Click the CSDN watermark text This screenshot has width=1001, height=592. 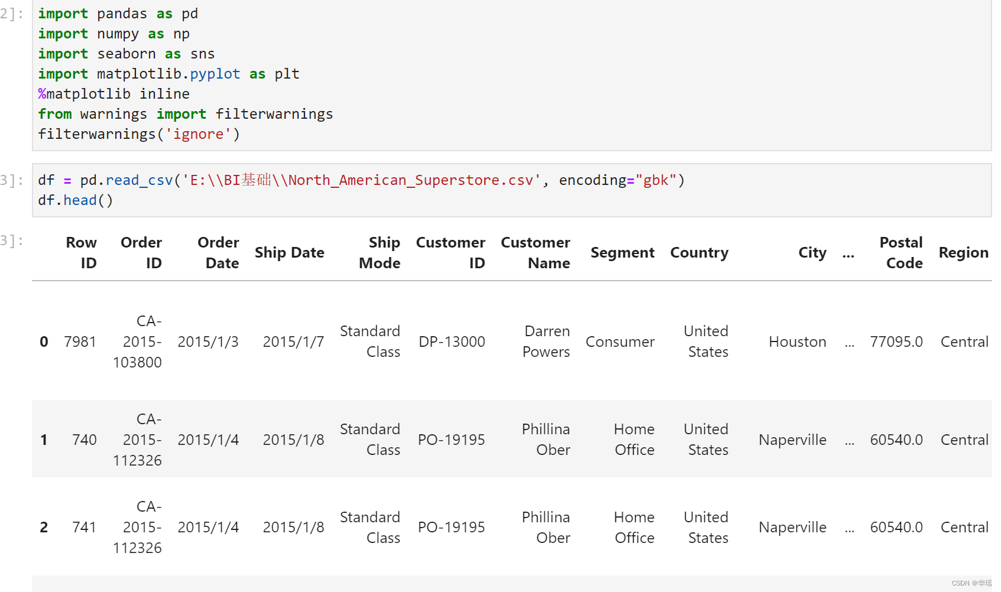coord(971,583)
